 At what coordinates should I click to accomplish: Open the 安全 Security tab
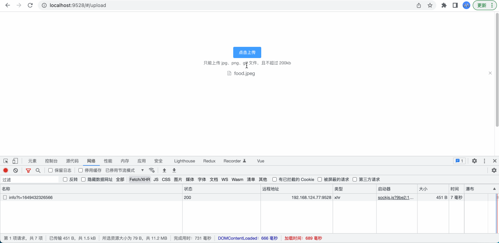(158, 161)
